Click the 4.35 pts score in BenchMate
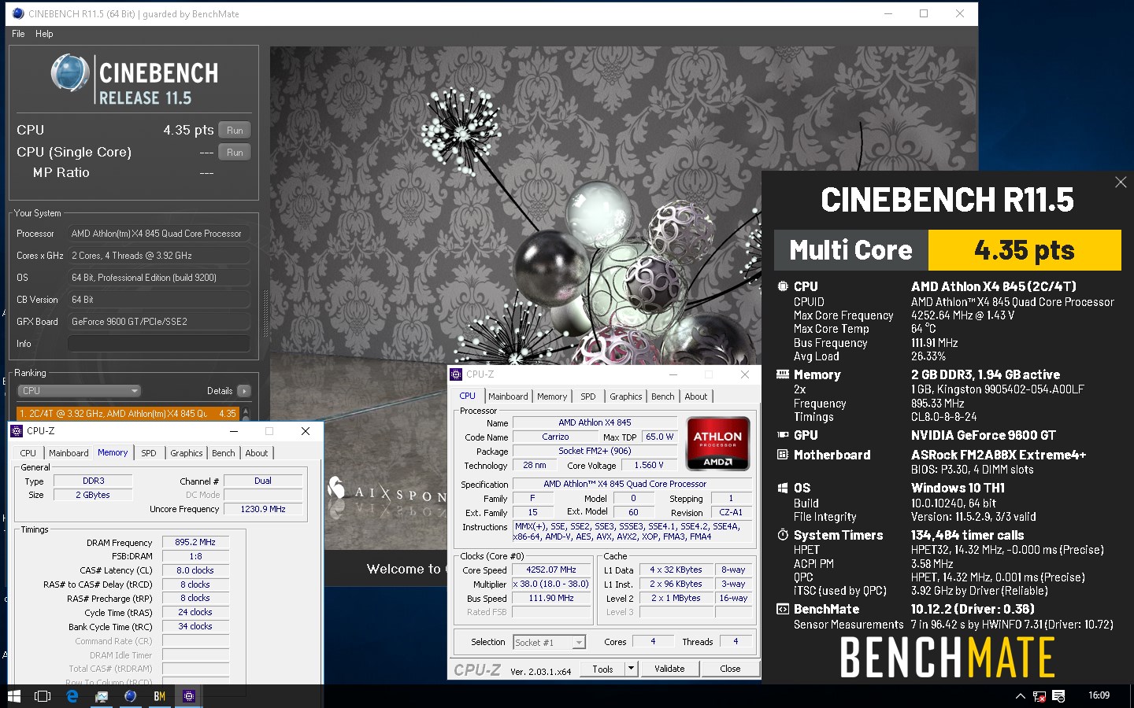The image size is (1134, 708). click(1025, 250)
